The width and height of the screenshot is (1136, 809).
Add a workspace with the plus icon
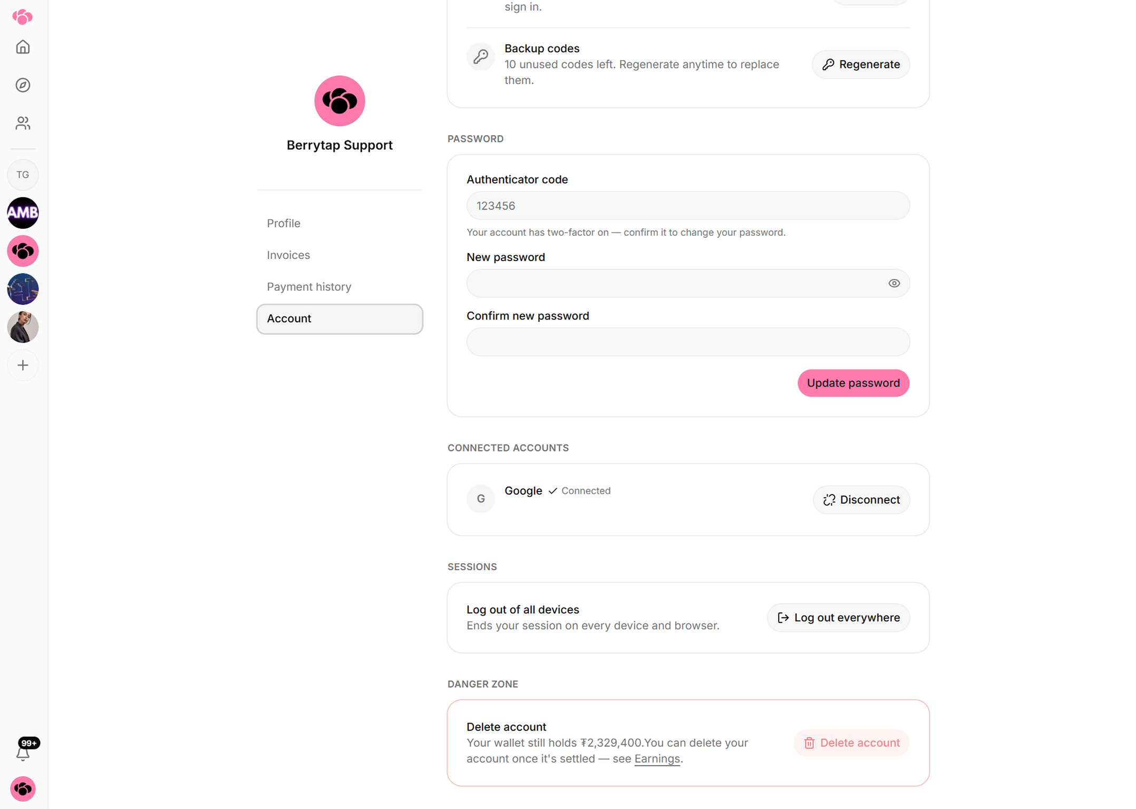[x=23, y=365]
